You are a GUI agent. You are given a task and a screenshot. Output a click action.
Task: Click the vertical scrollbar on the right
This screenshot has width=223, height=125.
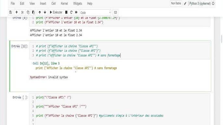pos(222,39)
